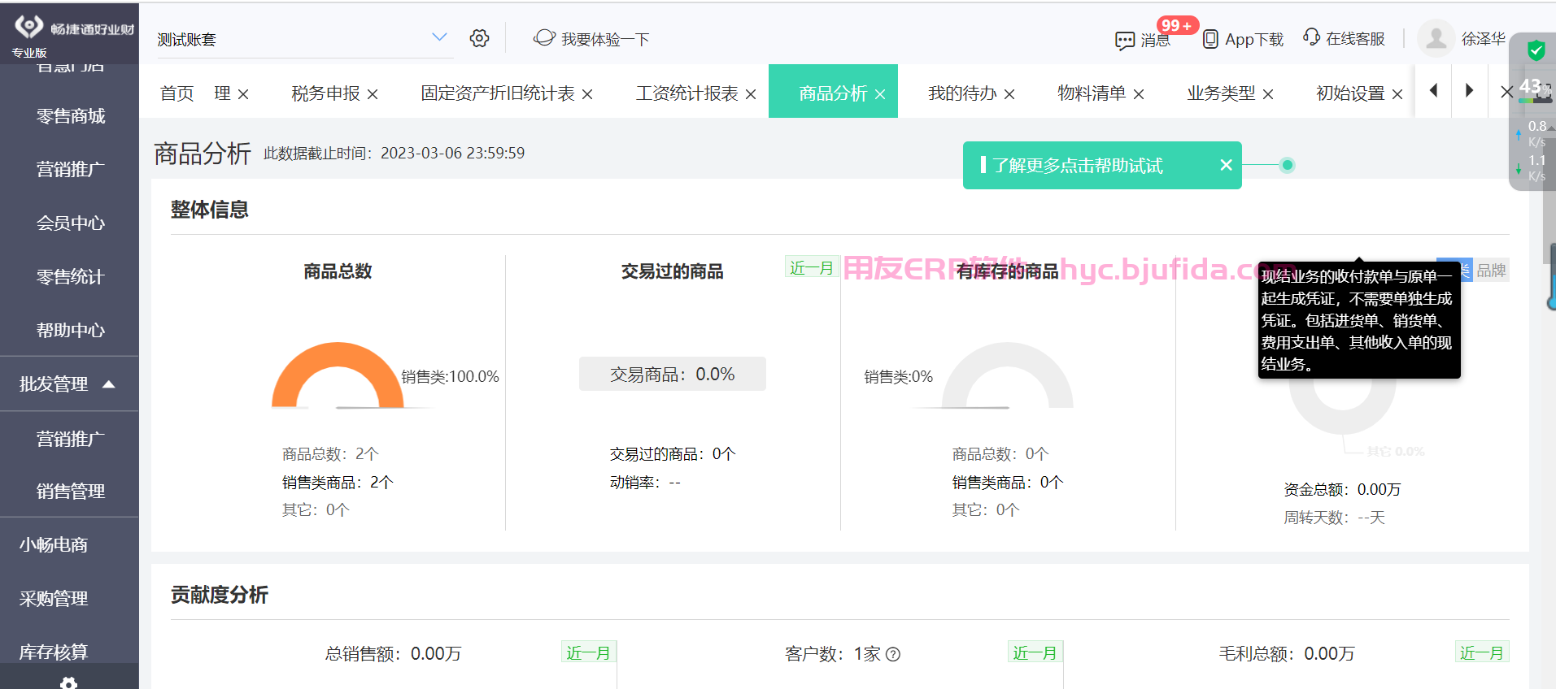Open 帮助中心 in the sidebar
Screen dimensions: 1556x689
[x=70, y=330]
